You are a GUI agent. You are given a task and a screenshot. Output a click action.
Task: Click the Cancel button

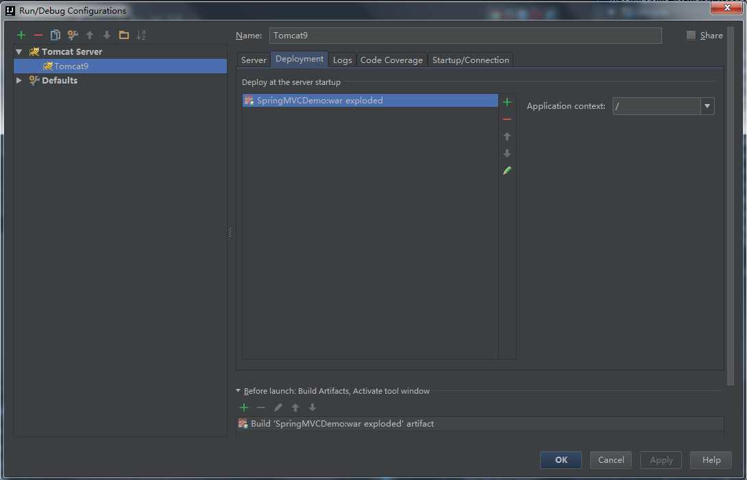click(x=611, y=460)
